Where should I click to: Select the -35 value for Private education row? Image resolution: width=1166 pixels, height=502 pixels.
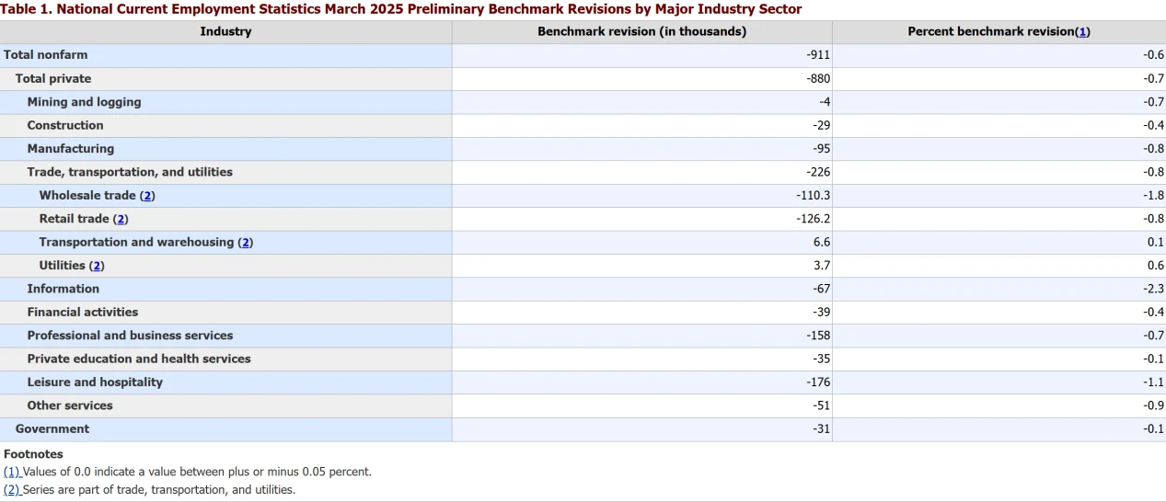[821, 359]
